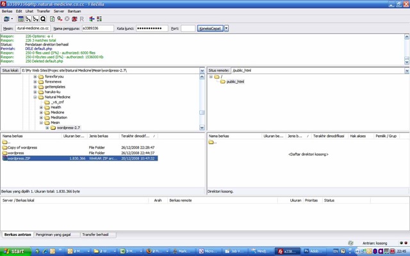The height and width of the screenshot is (256, 410).
Task: Toggle directory comparison icon
Action: tap(99, 19)
